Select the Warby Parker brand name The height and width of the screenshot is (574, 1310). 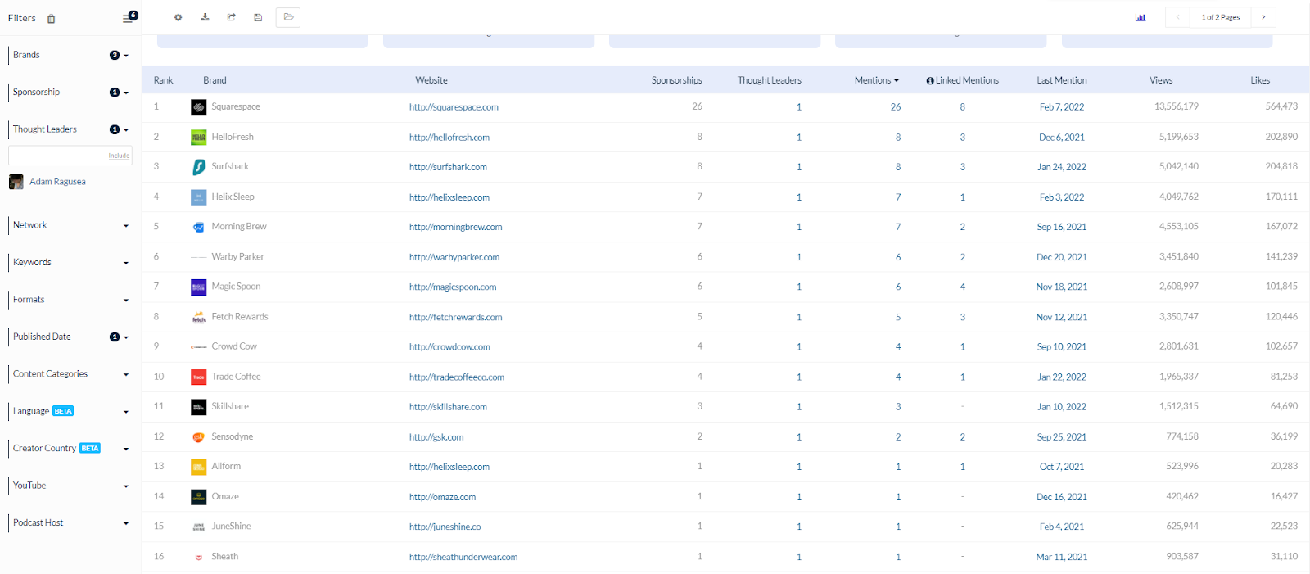(237, 256)
